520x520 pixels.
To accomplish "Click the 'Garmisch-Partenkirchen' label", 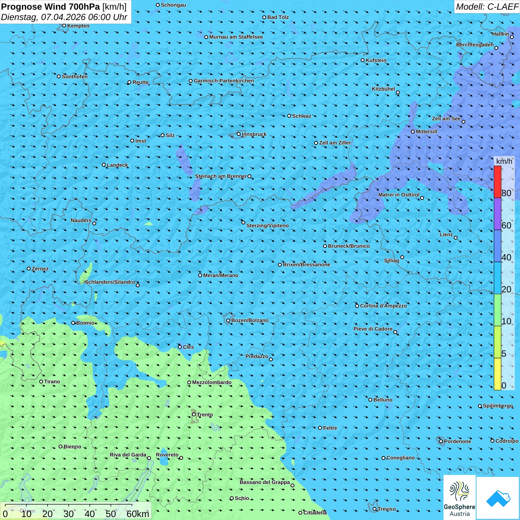I will [224, 81].
